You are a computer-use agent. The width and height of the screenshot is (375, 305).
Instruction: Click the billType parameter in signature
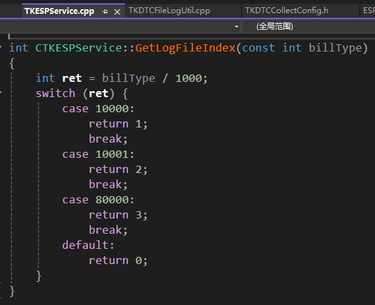[x=335, y=48]
